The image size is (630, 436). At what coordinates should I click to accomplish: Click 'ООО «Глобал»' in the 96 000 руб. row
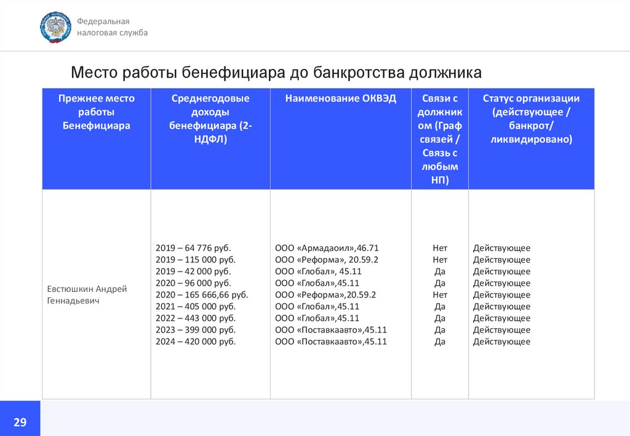[x=306, y=283]
